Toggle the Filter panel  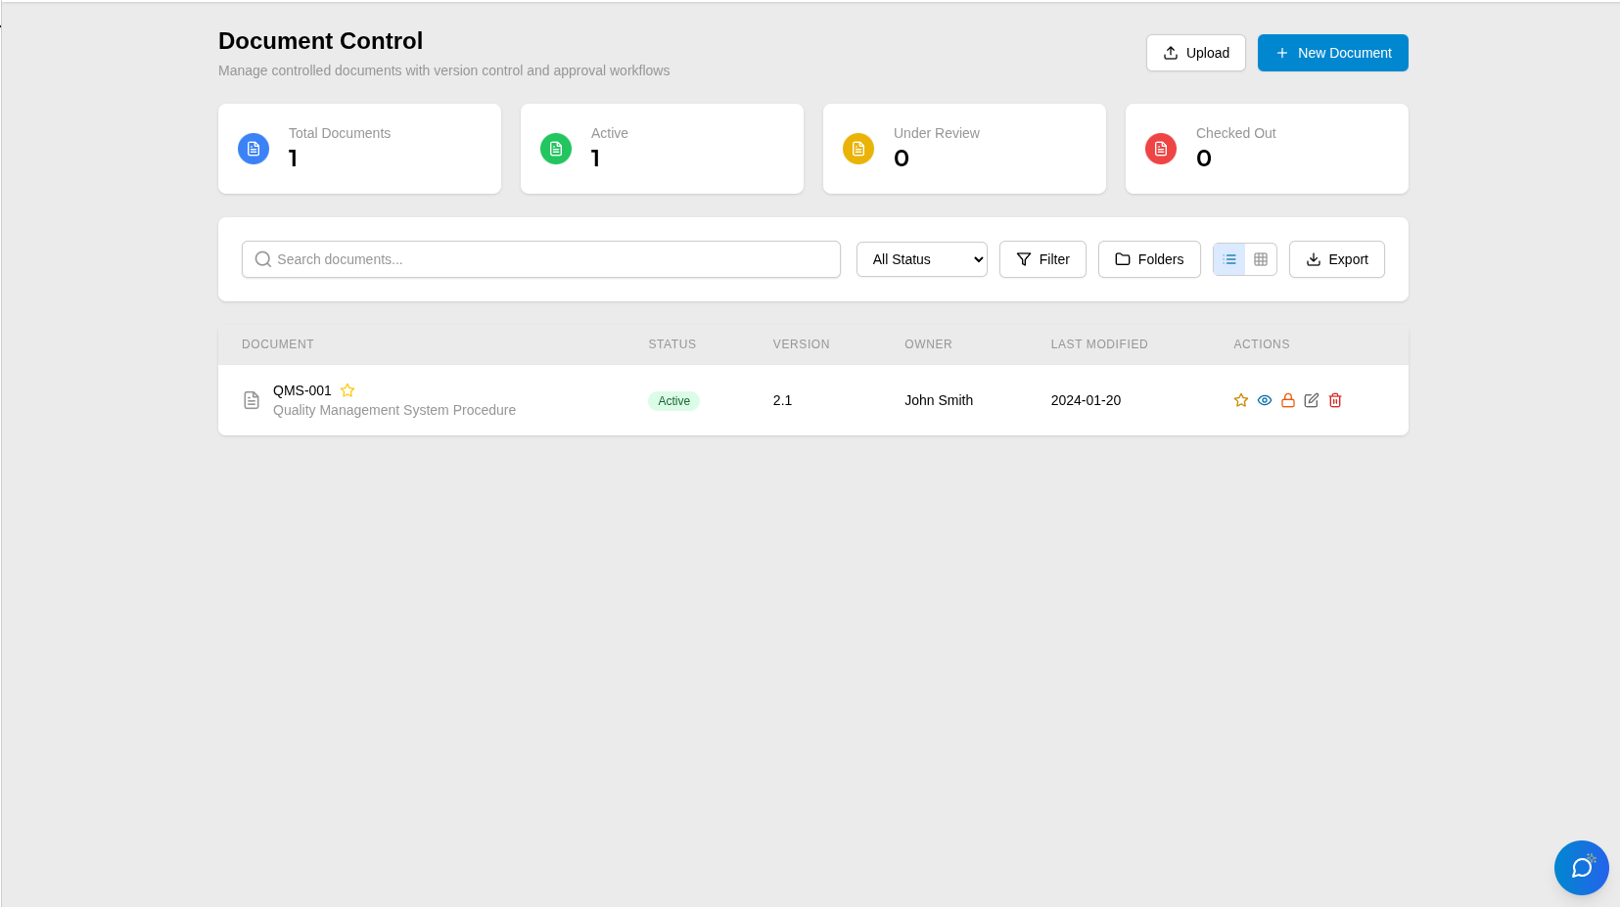[1042, 259]
